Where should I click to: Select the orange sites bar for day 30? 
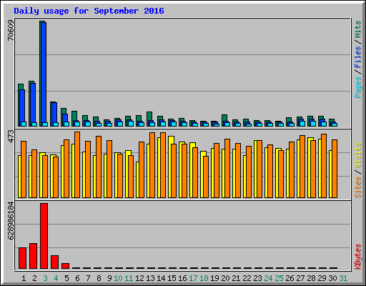(x=335, y=169)
